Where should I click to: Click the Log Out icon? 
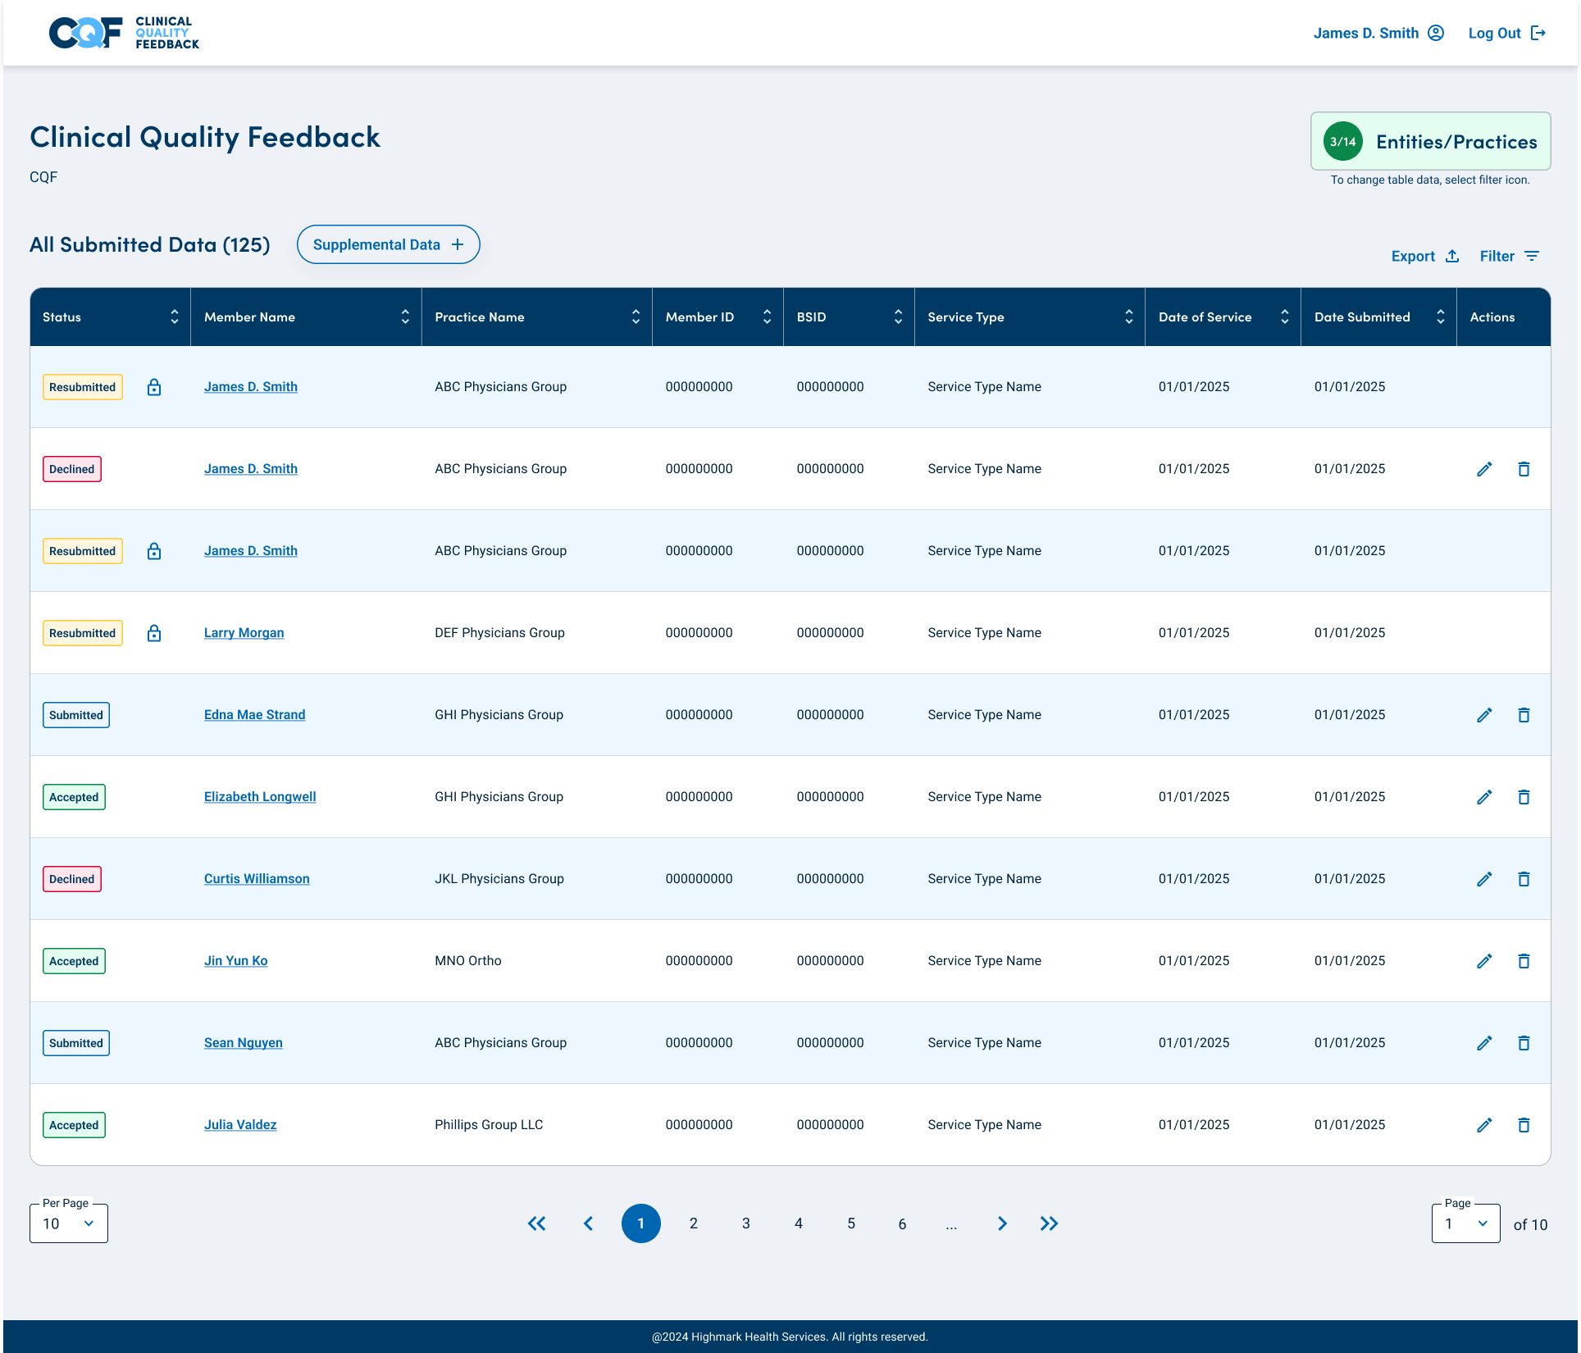1538,33
